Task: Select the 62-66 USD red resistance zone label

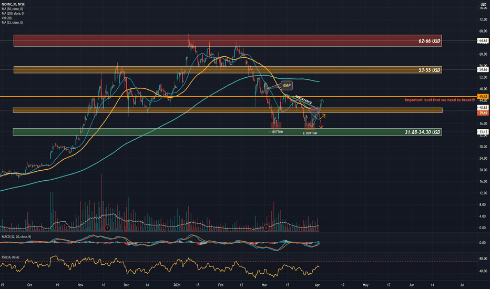Action: pos(430,41)
